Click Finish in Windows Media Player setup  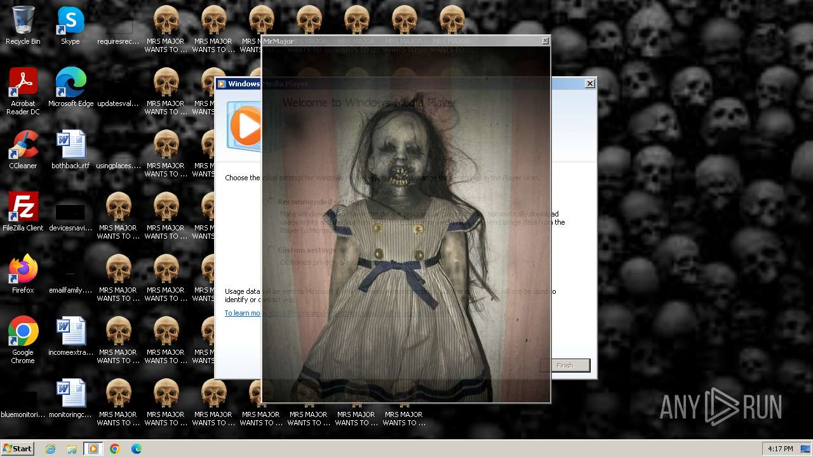coord(565,365)
